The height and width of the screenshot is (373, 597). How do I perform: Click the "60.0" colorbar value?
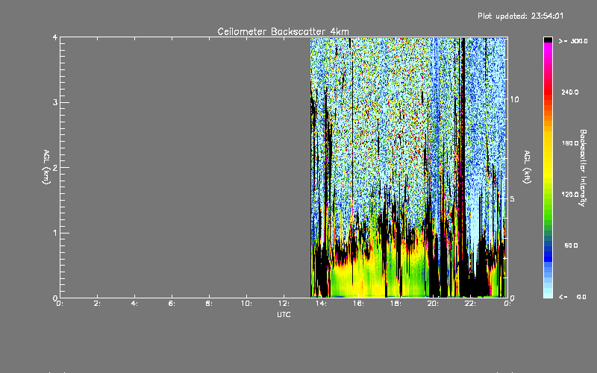pyautogui.click(x=571, y=245)
